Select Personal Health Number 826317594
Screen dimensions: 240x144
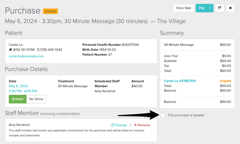point(111,45)
